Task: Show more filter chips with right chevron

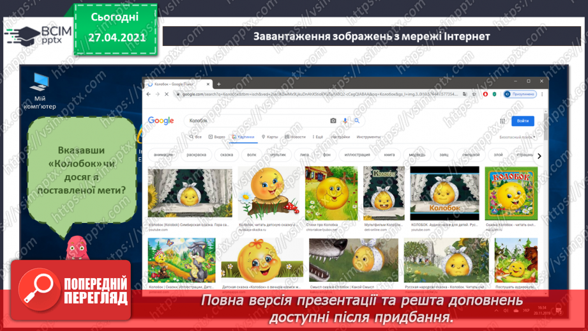Action: (x=539, y=156)
